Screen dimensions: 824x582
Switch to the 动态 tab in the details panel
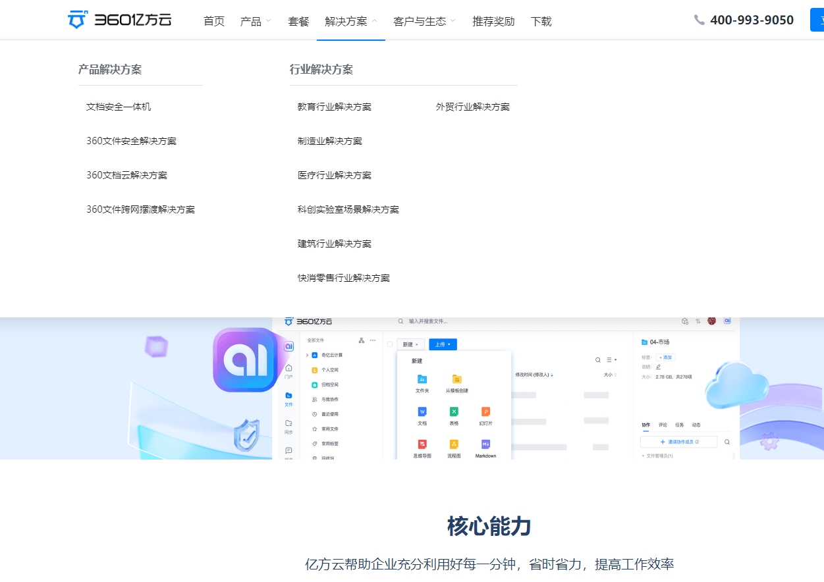(x=696, y=425)
